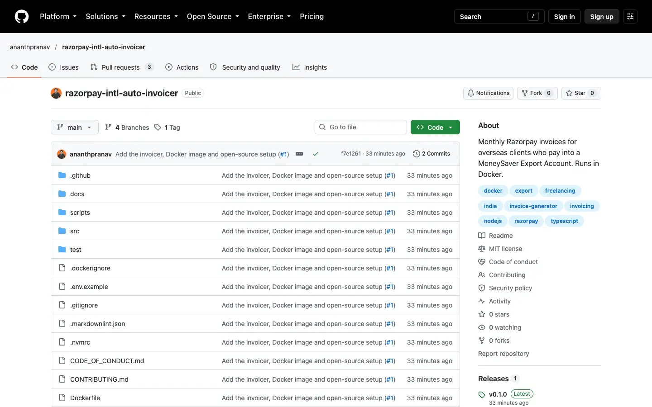This screenshot has width=652, height=407.
Task: Select the typescript topic tag
Action: click(564, 221)
